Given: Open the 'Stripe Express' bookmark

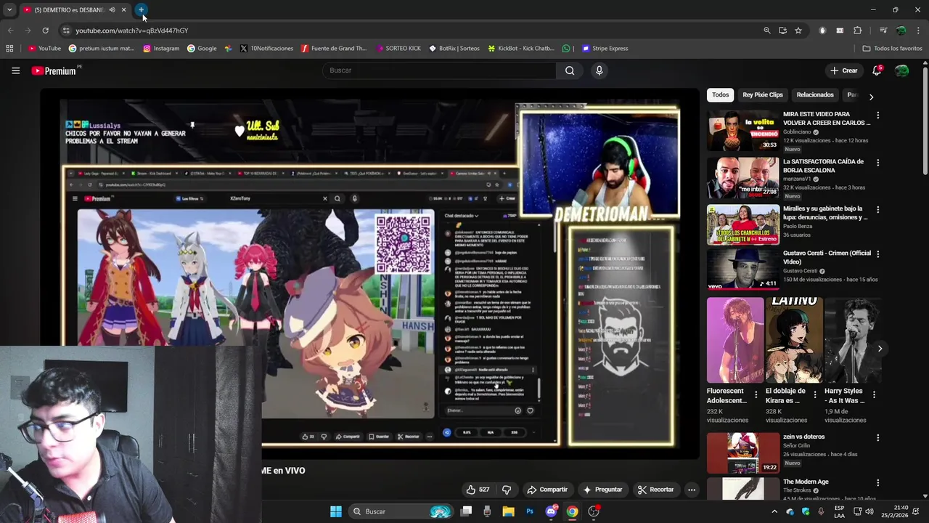Looking at the screenshot, I should pos(605,49).
